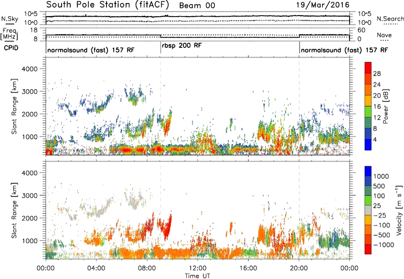Click the velocity colorbar "-500" tick label

[382, 235]
